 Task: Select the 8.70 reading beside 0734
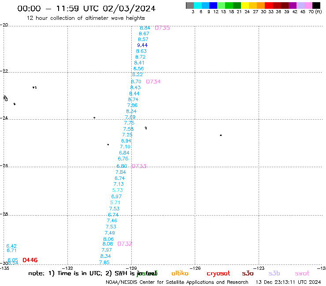pos(136,82)
